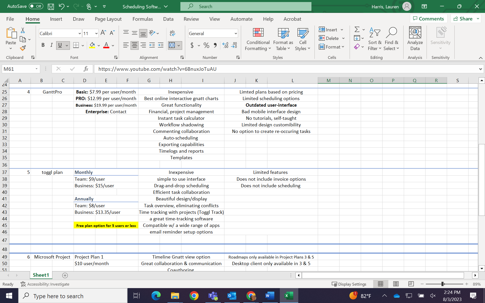485x303 pixels.
Task: Select the Sheet1 sheet tab
Action: click(x=41, y=275)
